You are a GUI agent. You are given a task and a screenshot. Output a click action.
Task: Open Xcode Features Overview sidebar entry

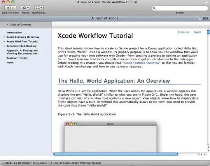tap(23, 37)
